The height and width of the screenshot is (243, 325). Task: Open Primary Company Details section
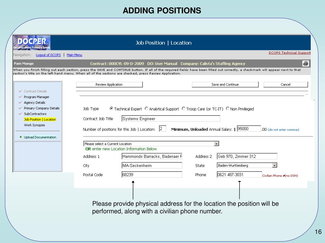pyautogui.click(x=42, y=108)
